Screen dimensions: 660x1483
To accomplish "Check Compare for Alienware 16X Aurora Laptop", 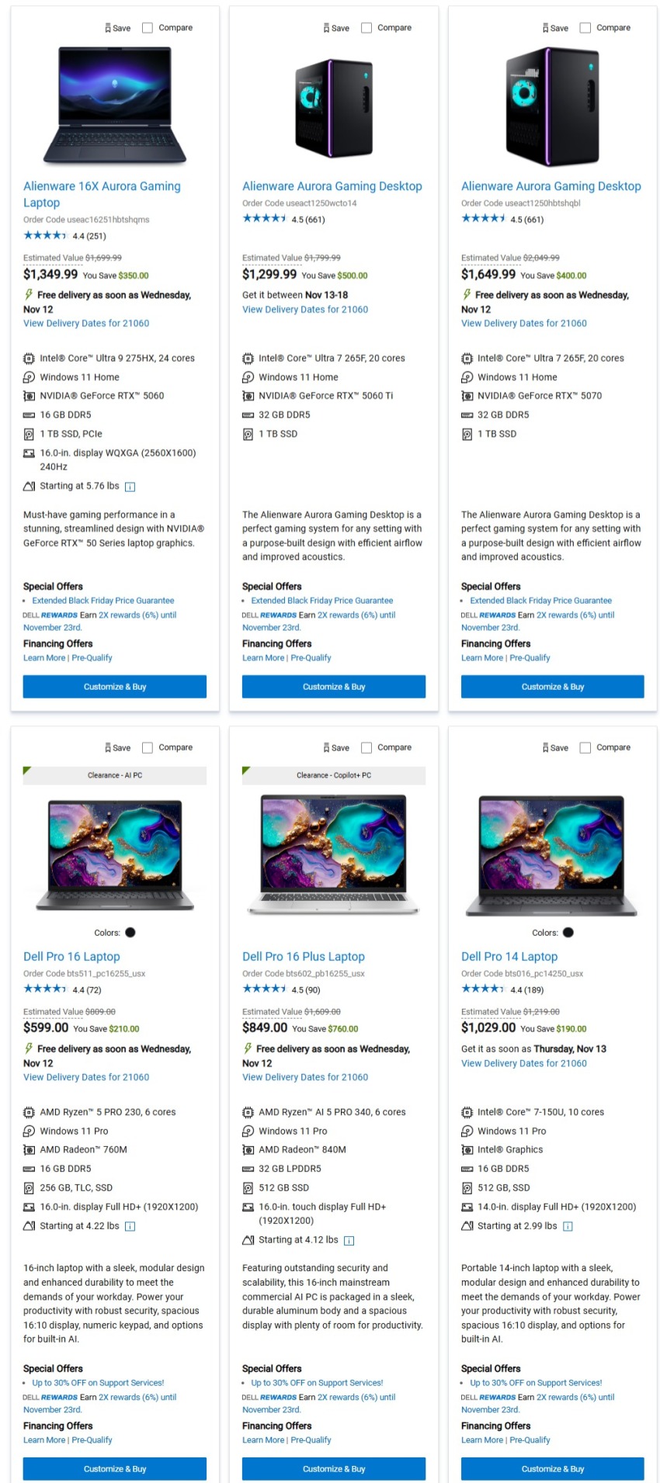I will pyautogui.click(x=148, y=28).
